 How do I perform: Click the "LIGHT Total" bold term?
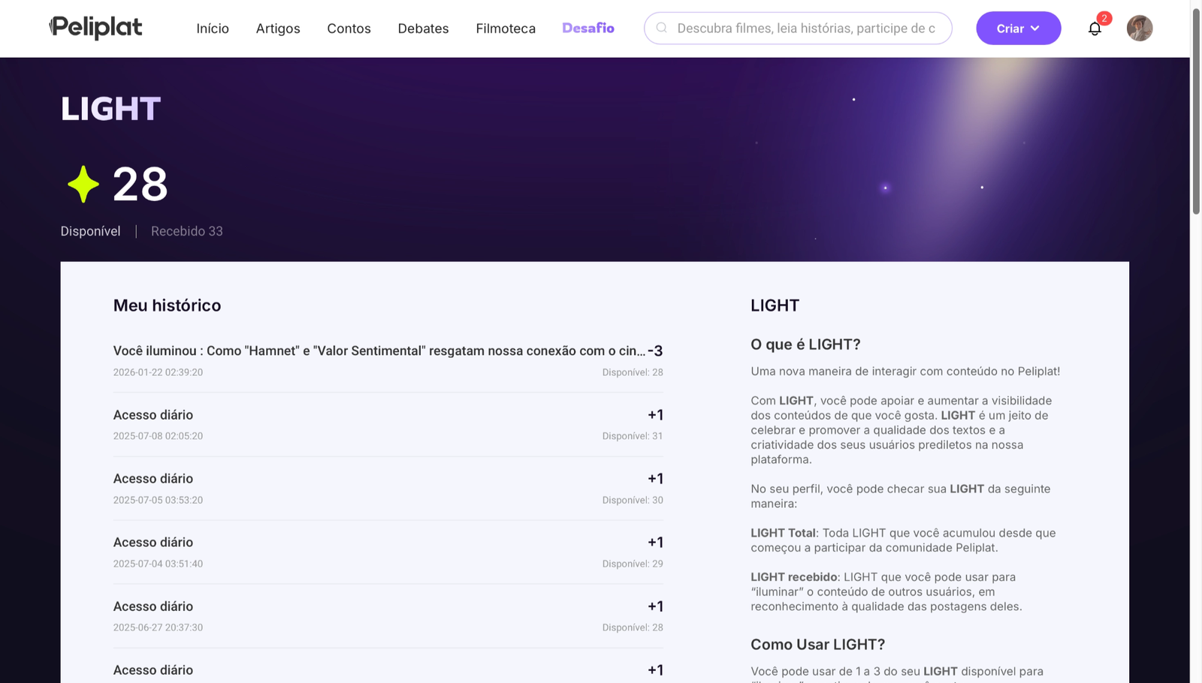[x=783, y=533]
